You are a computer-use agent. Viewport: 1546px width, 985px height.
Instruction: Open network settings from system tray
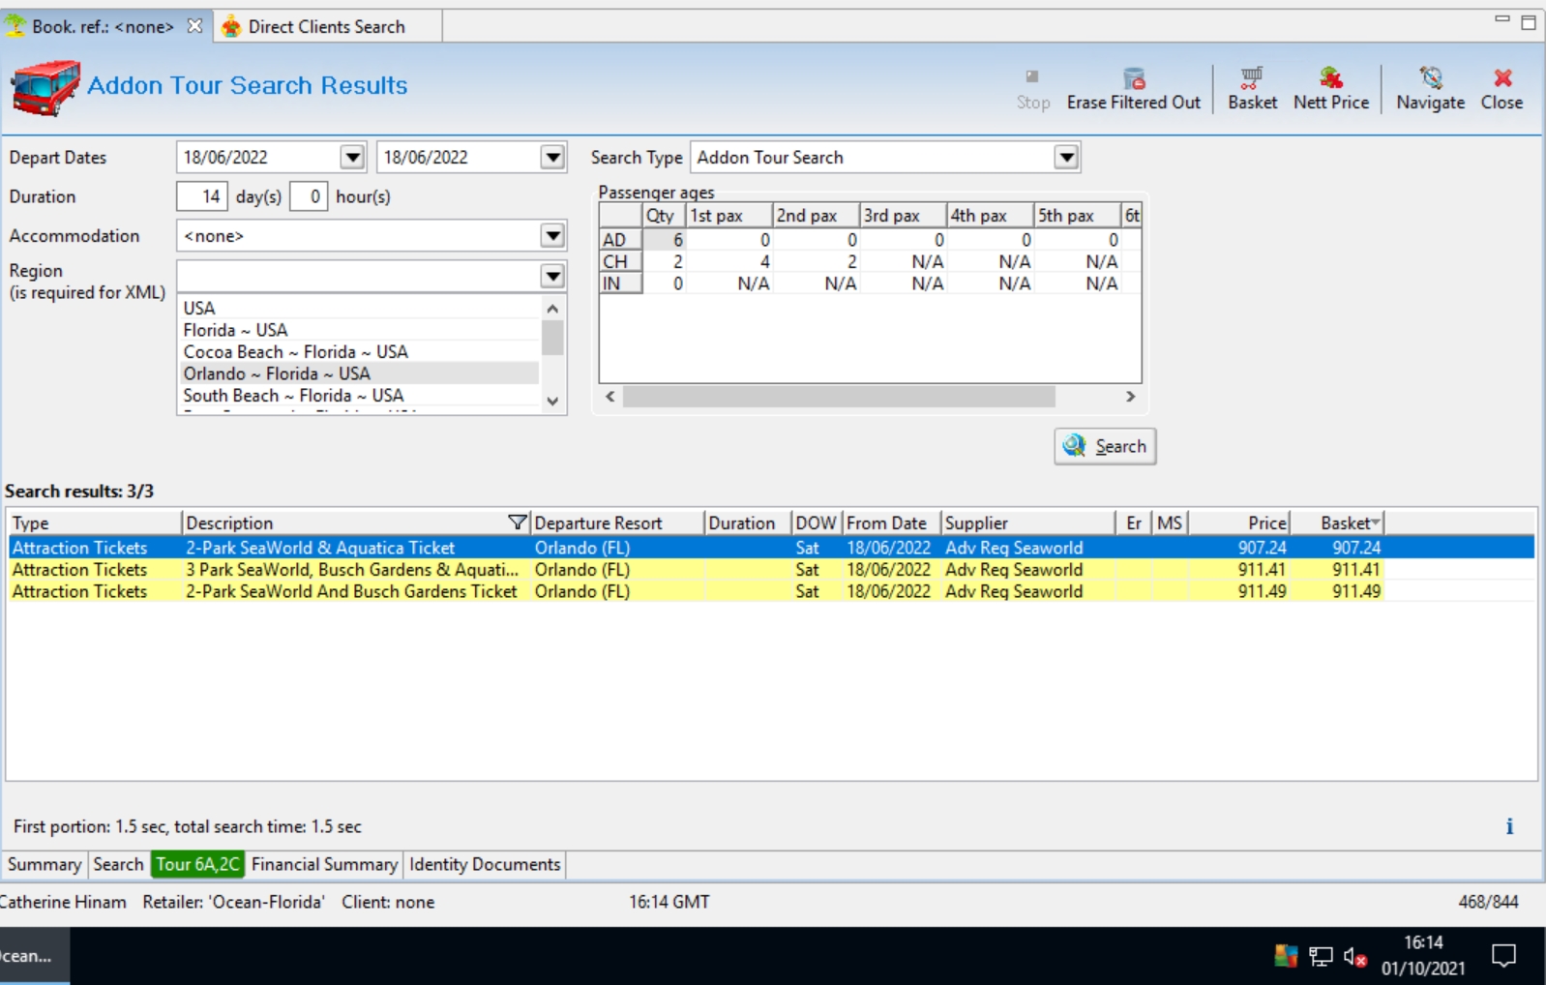coord(1321,957)
